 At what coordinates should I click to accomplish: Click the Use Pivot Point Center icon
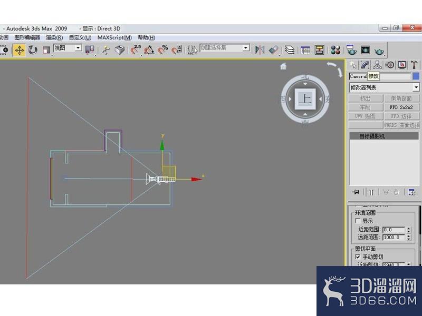90,50
